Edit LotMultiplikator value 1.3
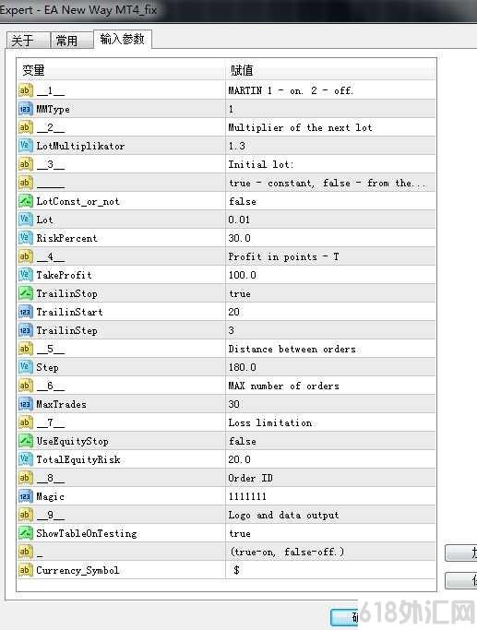Image resolution: width=477 pixels, height=630 pixels. [330, 146]
